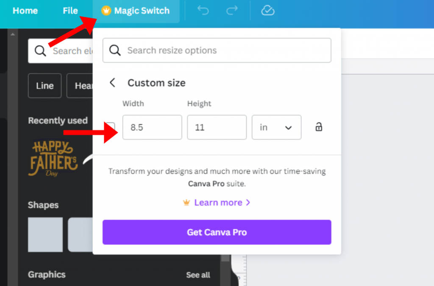The width and height of the screenshot is (434, 286).
Task: Click the Undo arrow icon
Action: click(x=203, y=11)
